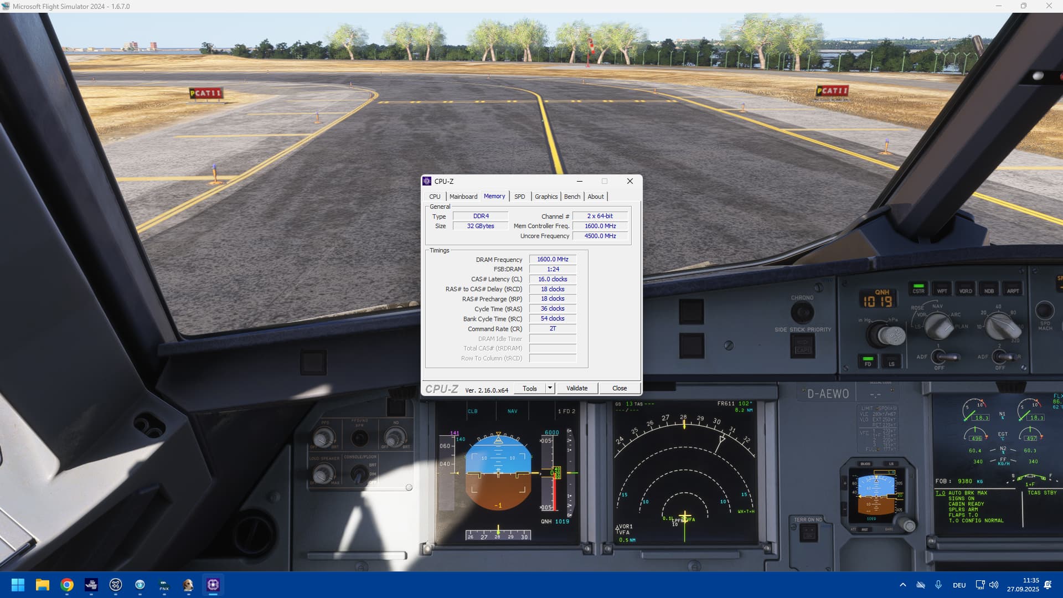The width and height of the screenshot is (1063, 598).
Task: Click the CAS# Latency value 16.0 clocks
Action: pyautogui.click(x=553, y=279)
